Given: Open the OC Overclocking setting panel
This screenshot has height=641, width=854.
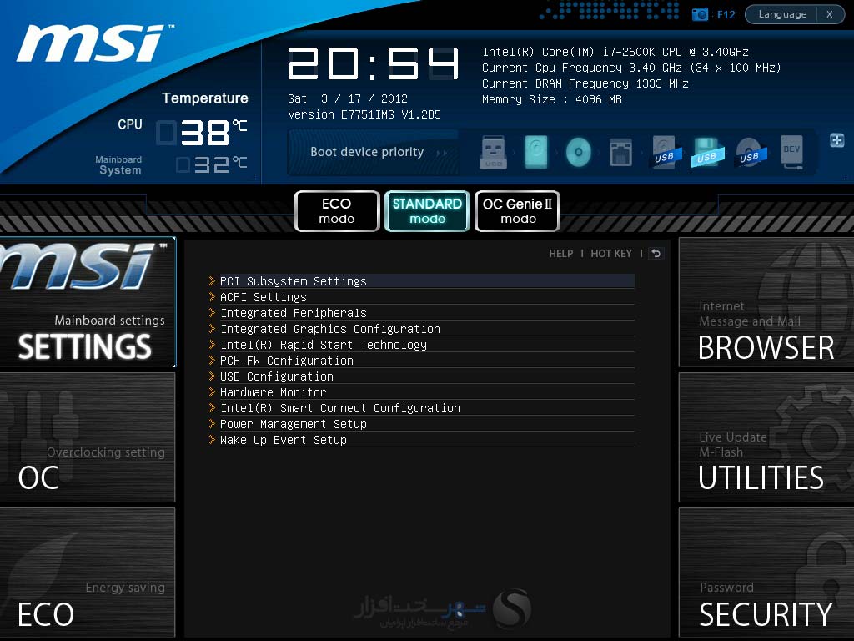Looking at the screenshot, I should (88, 437).
